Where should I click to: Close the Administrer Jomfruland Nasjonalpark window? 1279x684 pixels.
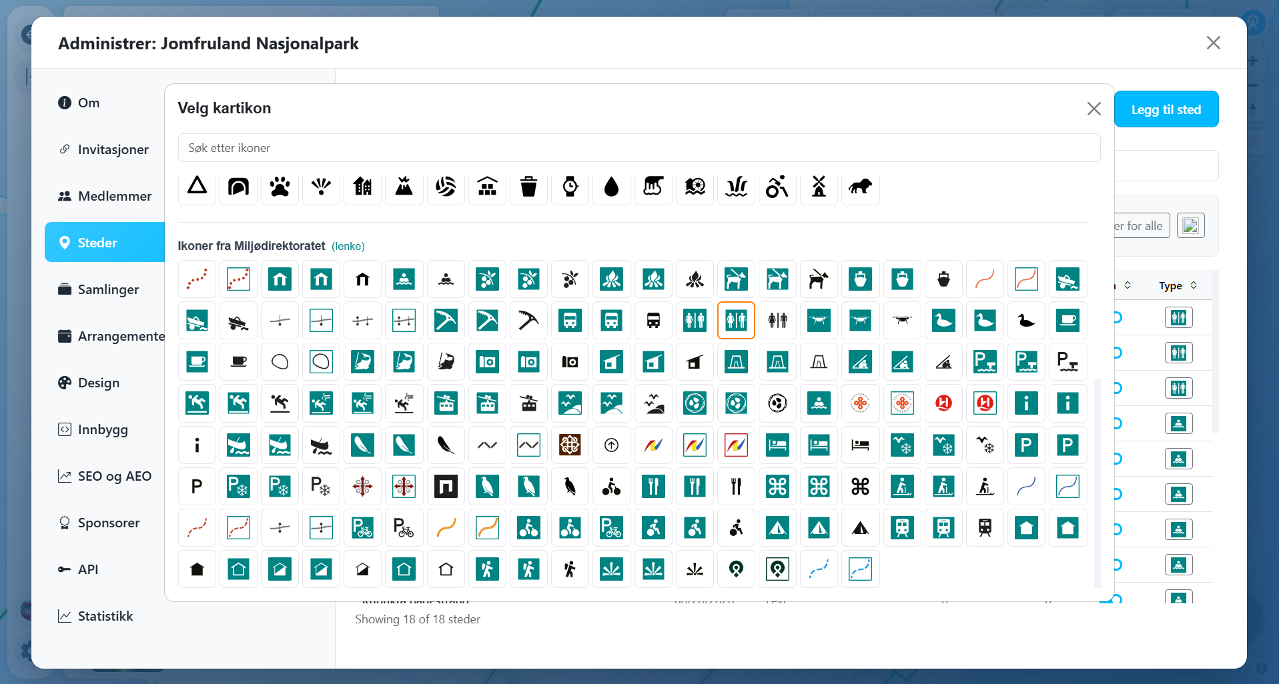point(1213,43)
